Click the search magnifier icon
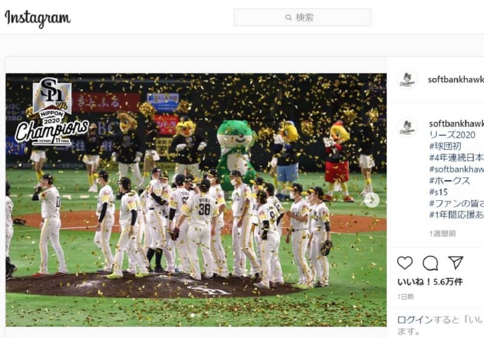The width and height of the screenshot is (484, 338). pyautogui.click(x=289, y=18)
